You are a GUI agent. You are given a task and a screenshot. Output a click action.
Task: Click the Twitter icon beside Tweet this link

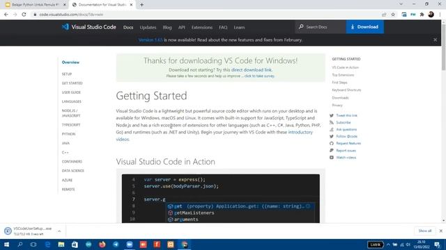(332, 115)
